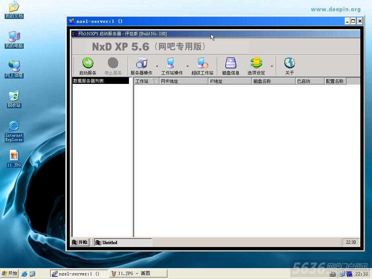The height and width of the screenshot is (279, 372).
Task: Launch Internet Explorer from quick launch bar
Action: 24,274
